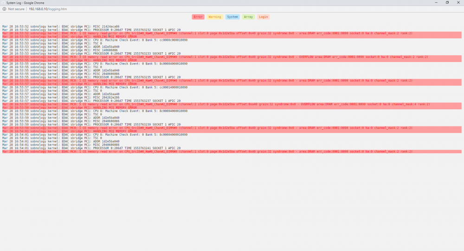The height and width of the screenshot is (251, 464).
Task: Select the 16:53:55 CPU 8 Machine Check Event line
Action: pos(95,64)
